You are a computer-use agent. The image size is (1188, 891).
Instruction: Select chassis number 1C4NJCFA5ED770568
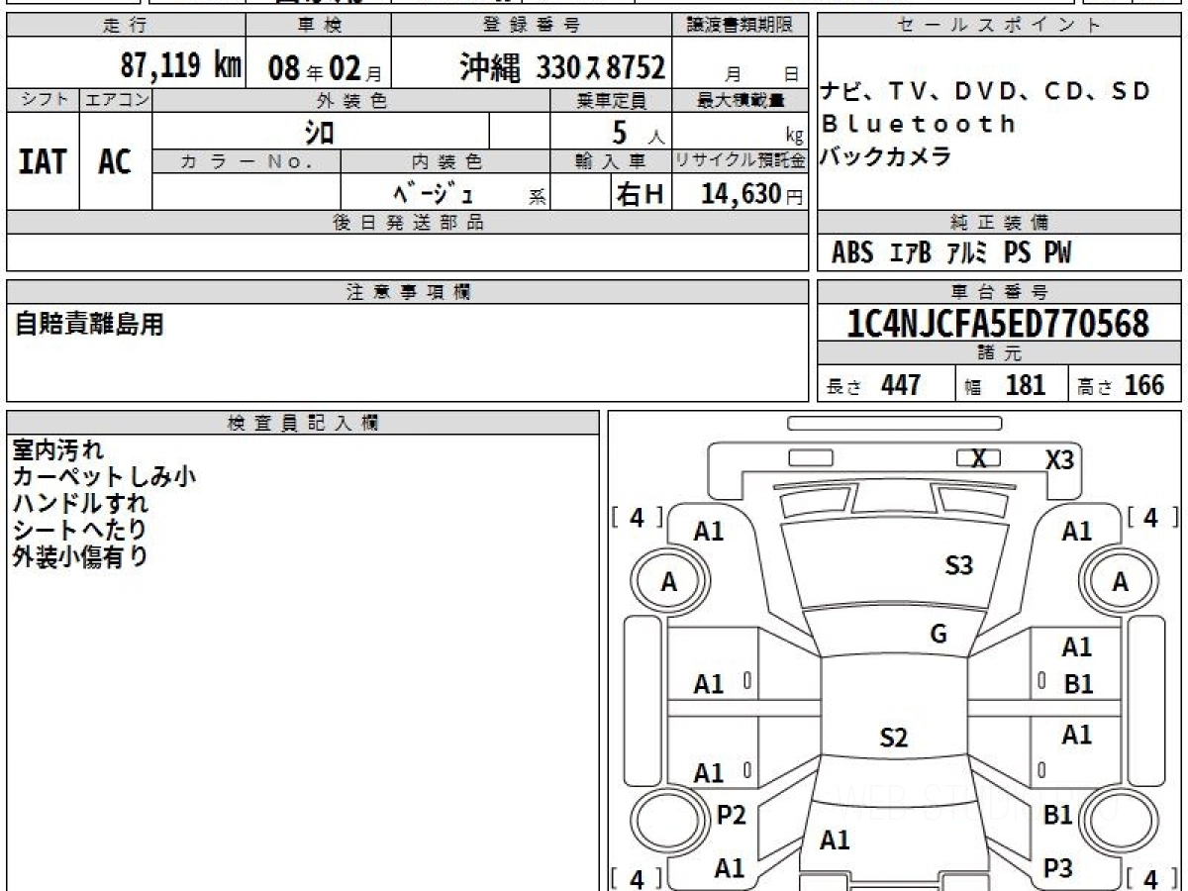pyautogui.click(x=999, y=324)
